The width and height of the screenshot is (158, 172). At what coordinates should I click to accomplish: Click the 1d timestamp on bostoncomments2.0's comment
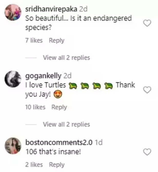click(x=99, y=142)
